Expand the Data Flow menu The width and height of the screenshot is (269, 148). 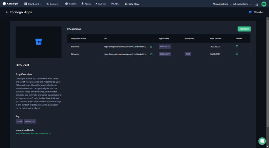(x=132, y=4)
